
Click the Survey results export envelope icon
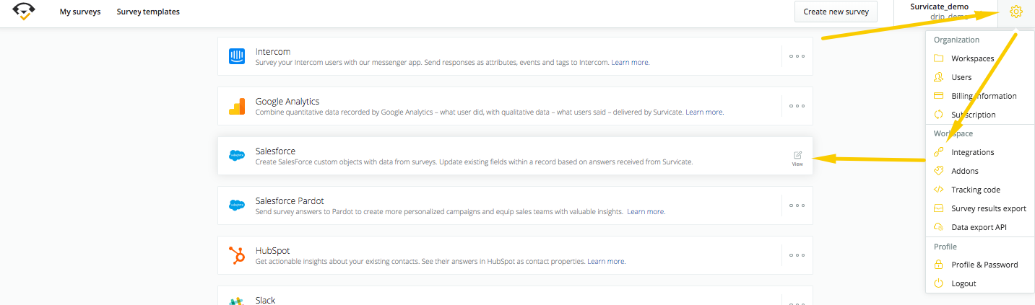(x=939, y=208)
